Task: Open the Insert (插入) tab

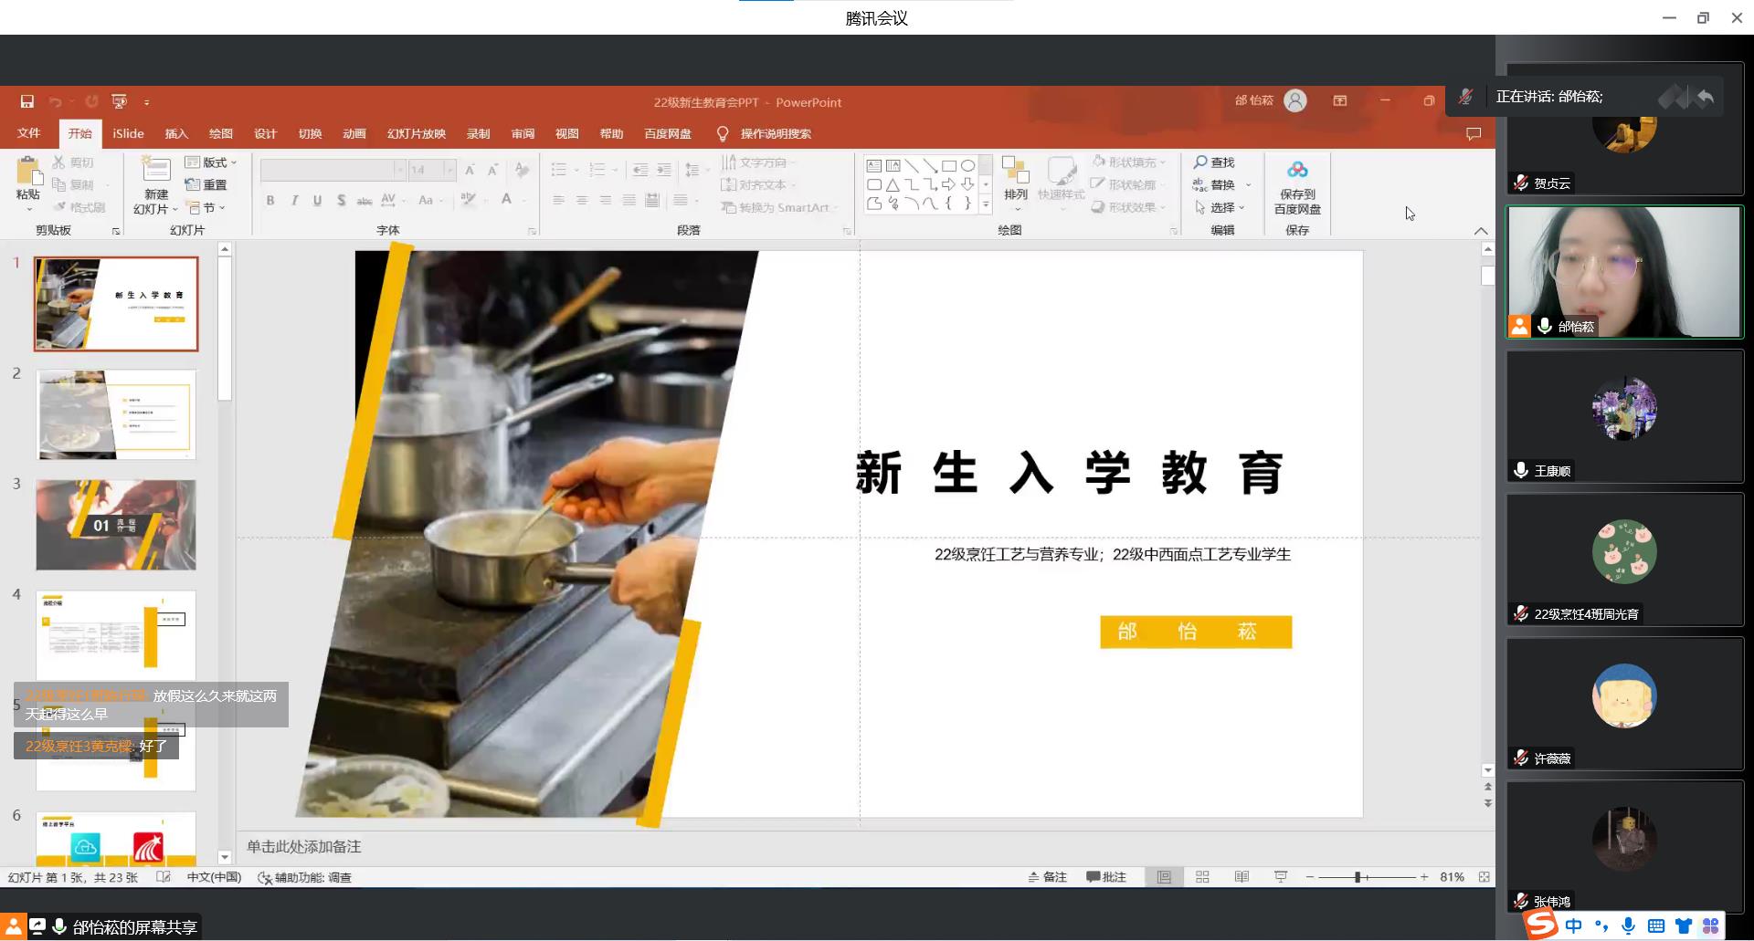Action: 176,134
